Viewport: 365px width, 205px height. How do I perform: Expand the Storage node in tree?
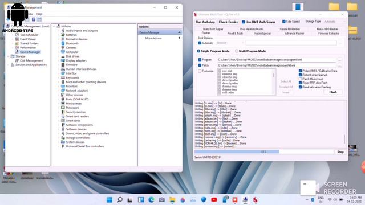[8, 56]
